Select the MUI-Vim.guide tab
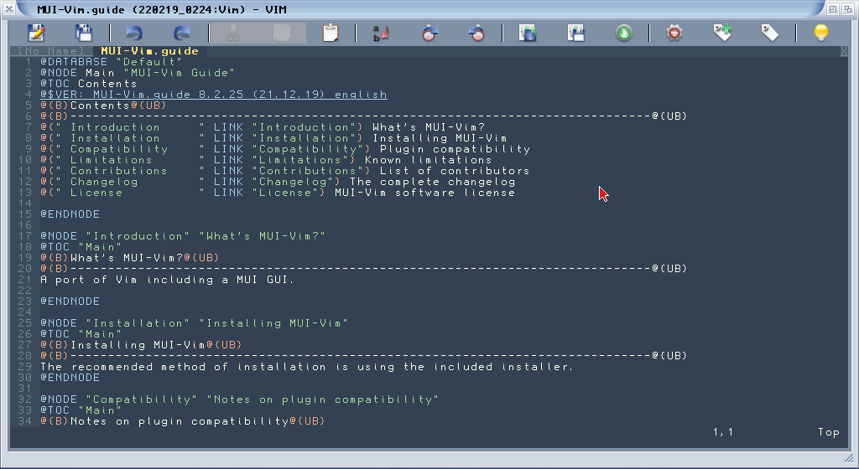Viewport: 859px width, 469px height. (x=149, y=51)
